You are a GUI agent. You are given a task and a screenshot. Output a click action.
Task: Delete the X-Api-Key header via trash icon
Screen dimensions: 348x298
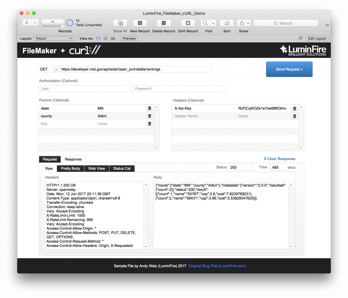pos(294,108)
